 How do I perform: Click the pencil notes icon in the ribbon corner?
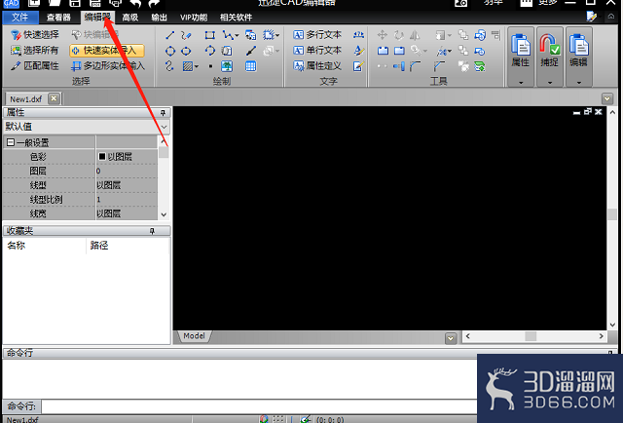coord(592,17)
